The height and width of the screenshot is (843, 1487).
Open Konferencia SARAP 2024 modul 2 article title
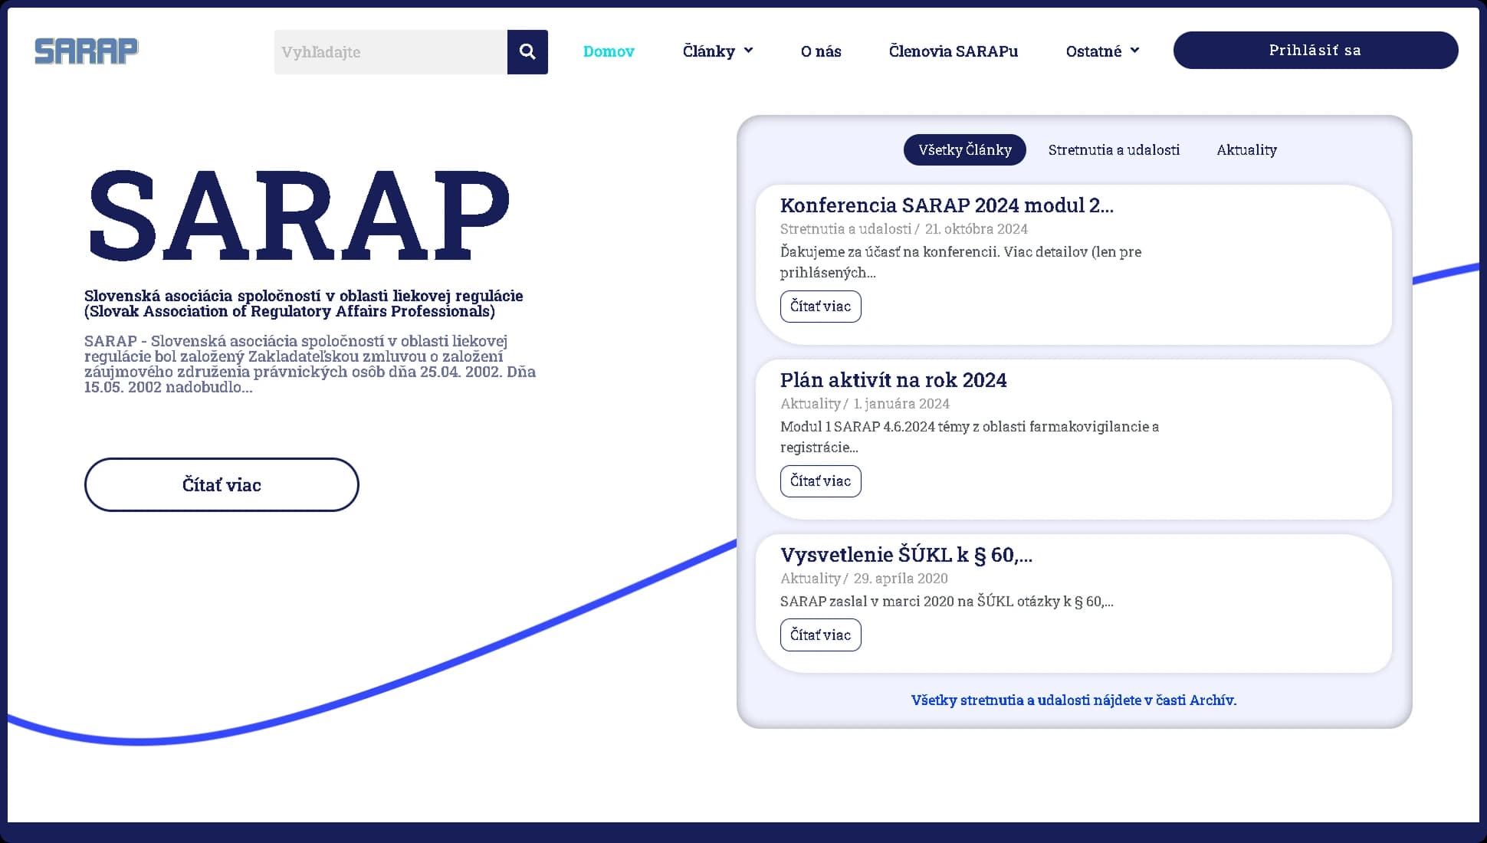point(947,205)
